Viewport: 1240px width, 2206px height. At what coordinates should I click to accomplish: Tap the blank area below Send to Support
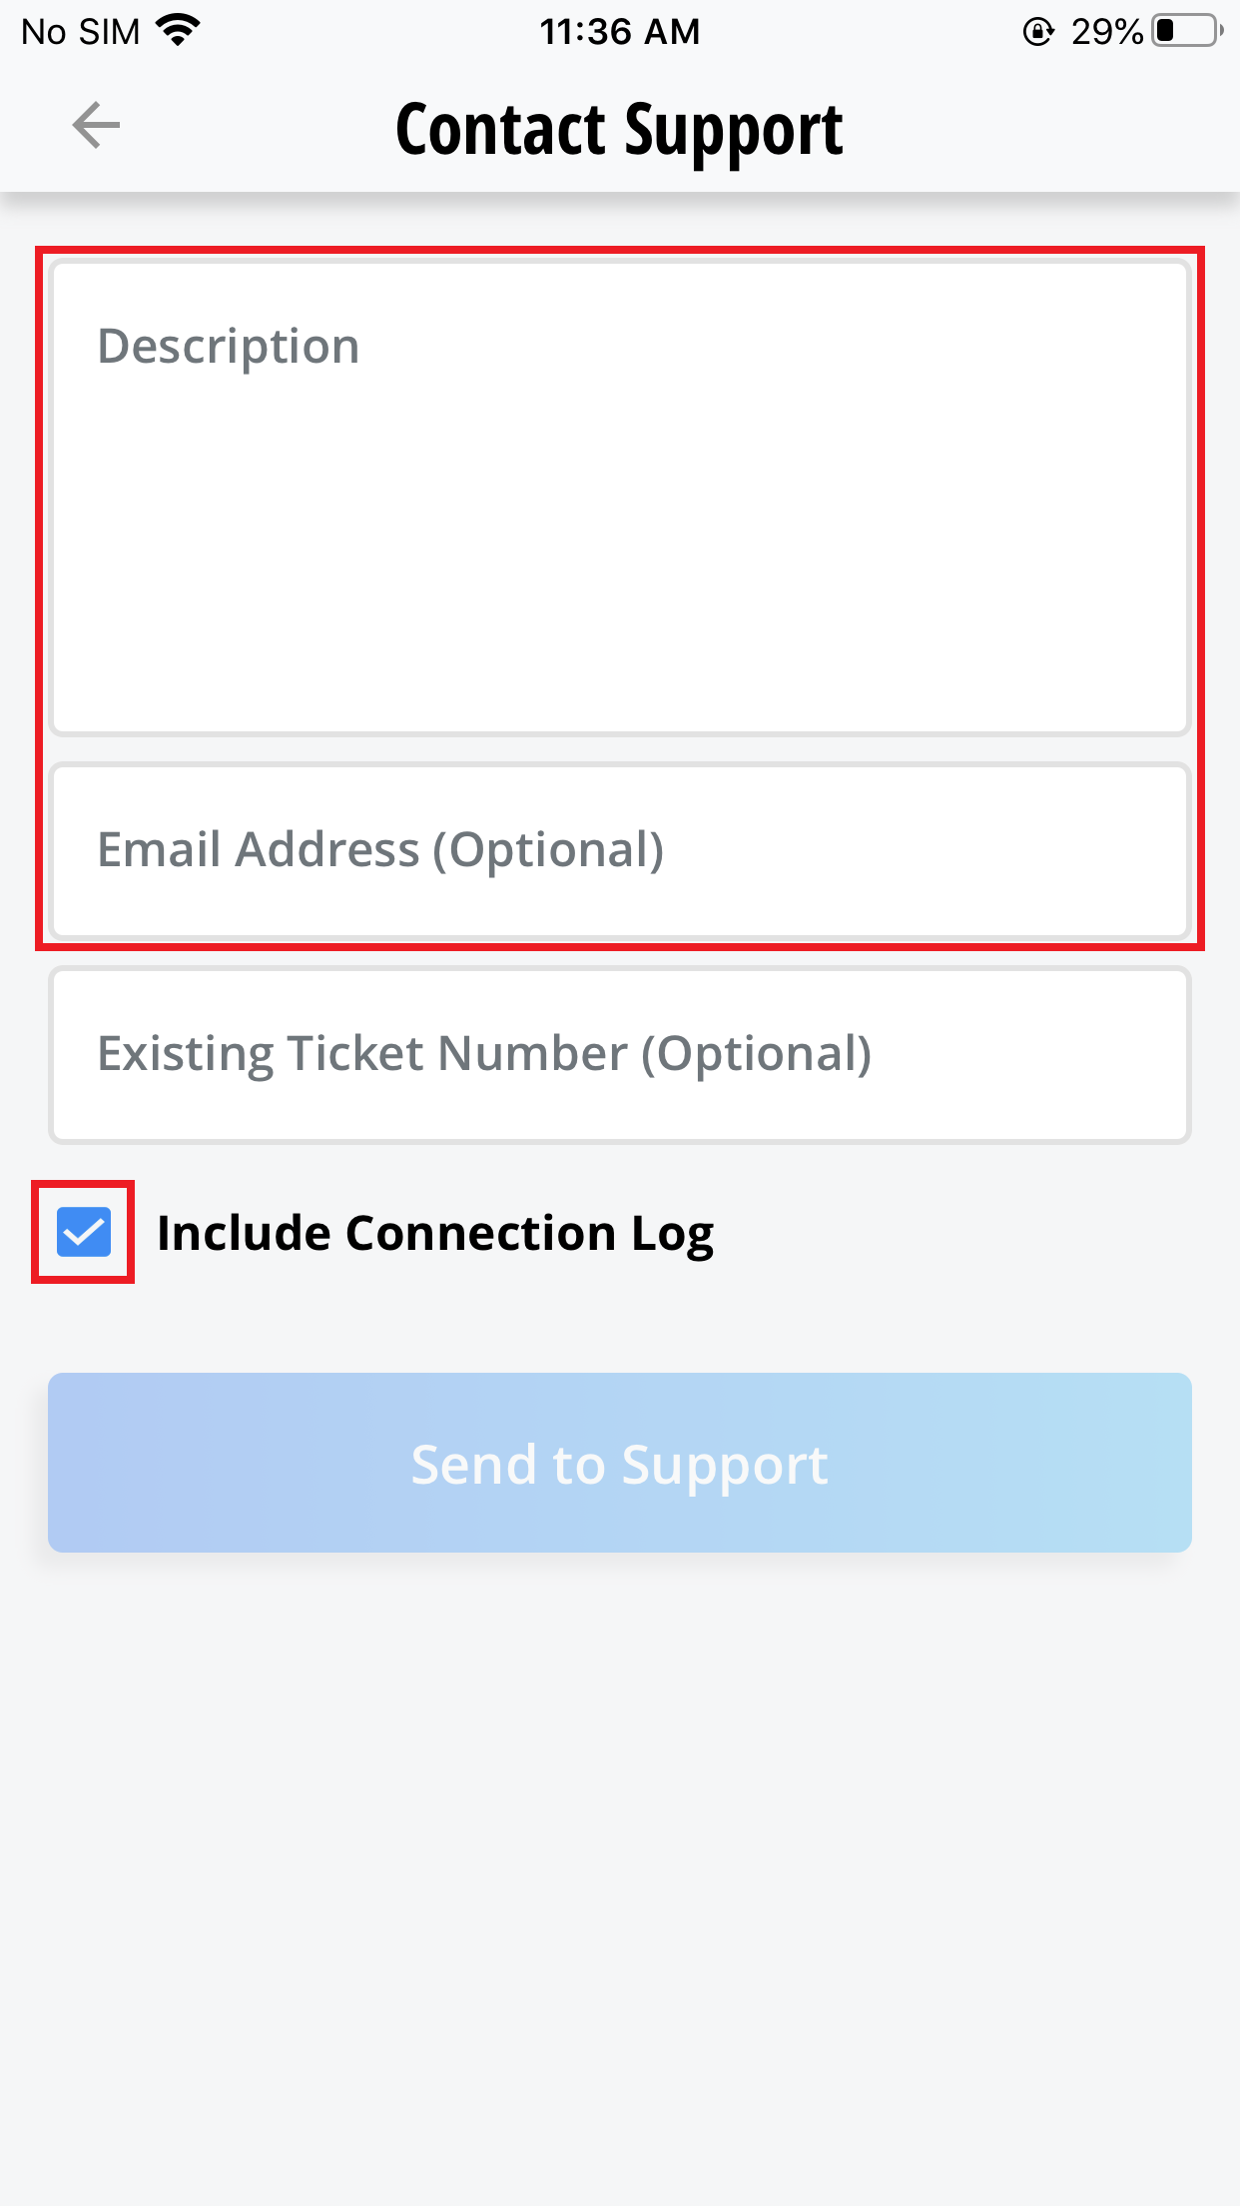[x=619, y=1848]
